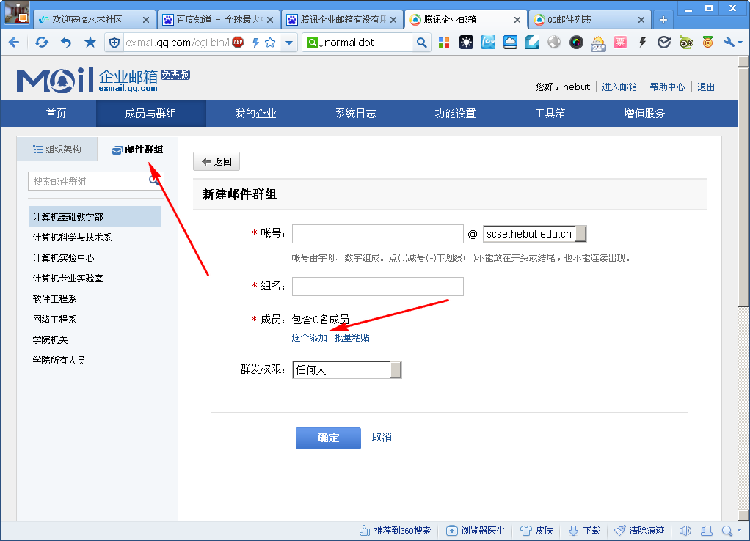Screen dimensions: 750x541
Task: Refresh the page with reload icon
Action: point(41,43)
